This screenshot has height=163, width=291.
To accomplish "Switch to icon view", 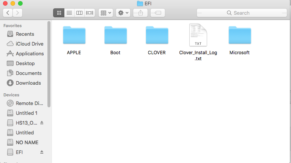I will coord(59,13).
